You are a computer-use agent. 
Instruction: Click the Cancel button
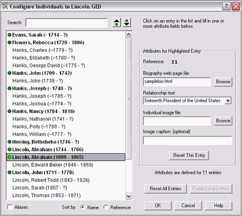click(x=188, y=206)
